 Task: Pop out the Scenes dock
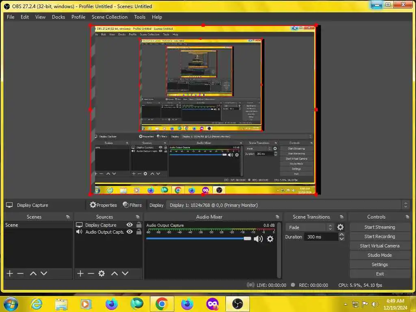[x=68, y=217]
